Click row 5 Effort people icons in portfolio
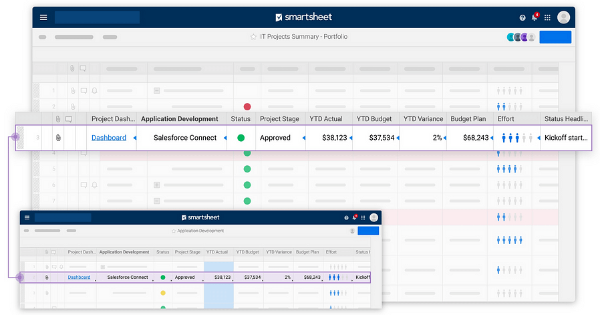This screenshot has width=600, height=315. click(x=509, y=169)
